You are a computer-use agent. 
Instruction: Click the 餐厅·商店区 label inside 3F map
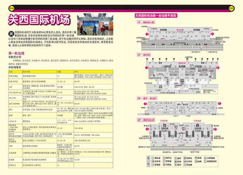tap(183, 105)
